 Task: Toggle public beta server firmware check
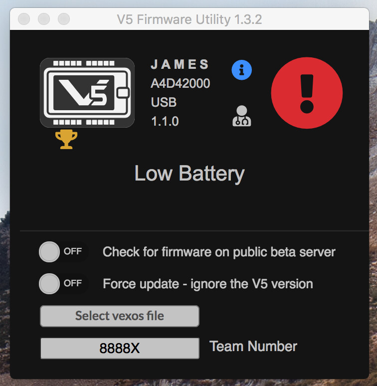click(62, 252)
